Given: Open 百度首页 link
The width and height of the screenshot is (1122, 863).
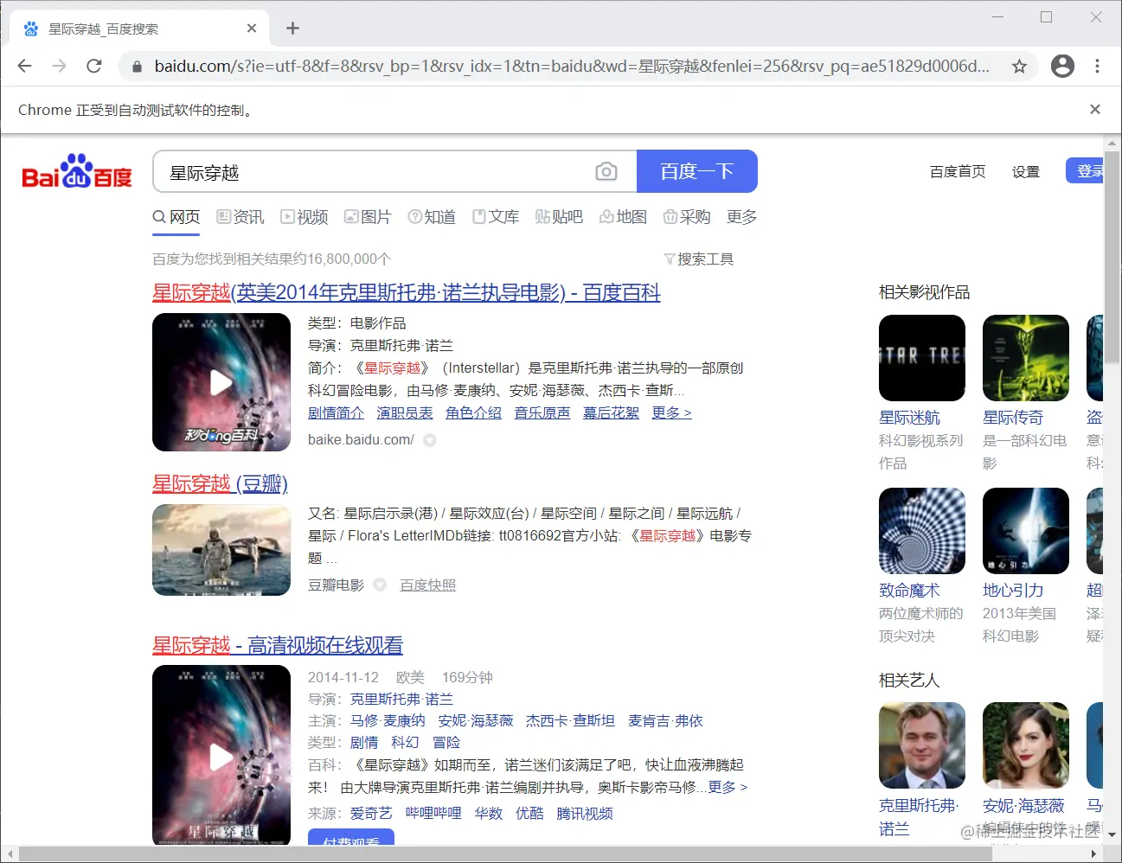Looking at the screenshot, I should click(x=958, y=171).
